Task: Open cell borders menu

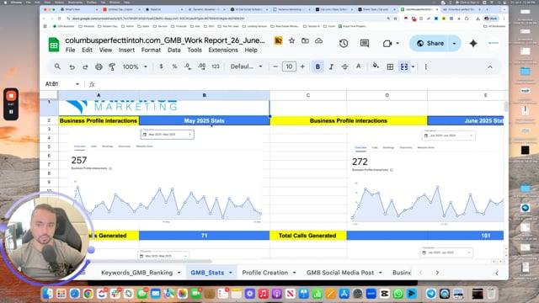Action: tap(390, 67)
